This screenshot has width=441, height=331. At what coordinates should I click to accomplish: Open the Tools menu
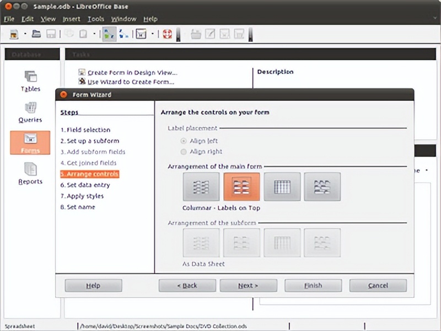pos(96,18)
